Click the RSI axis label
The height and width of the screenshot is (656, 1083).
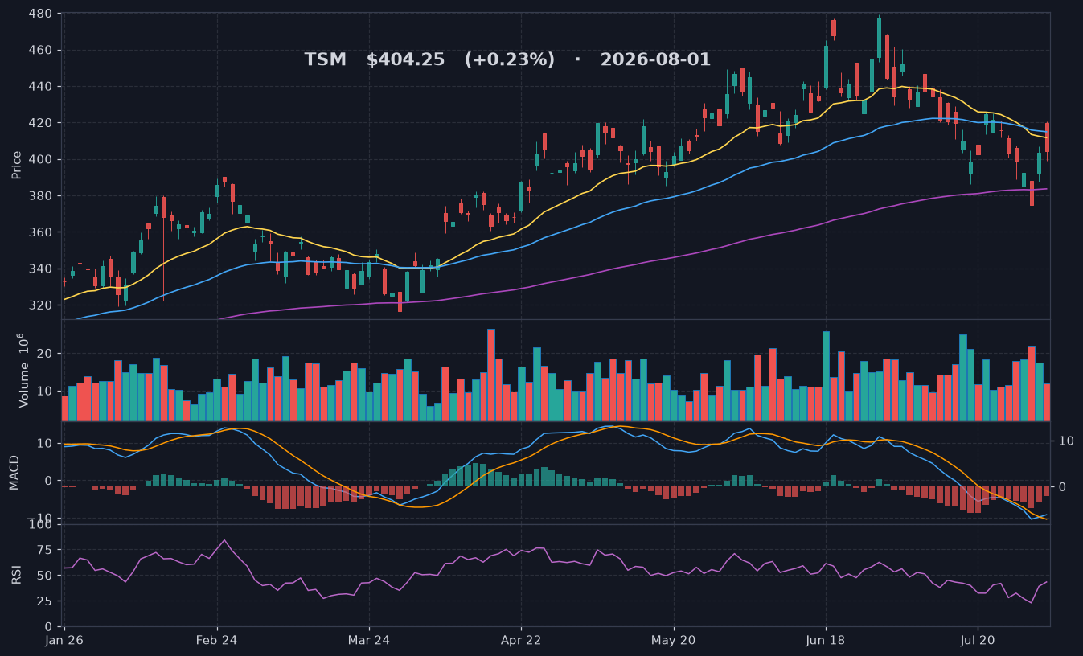tap(17, 575)
